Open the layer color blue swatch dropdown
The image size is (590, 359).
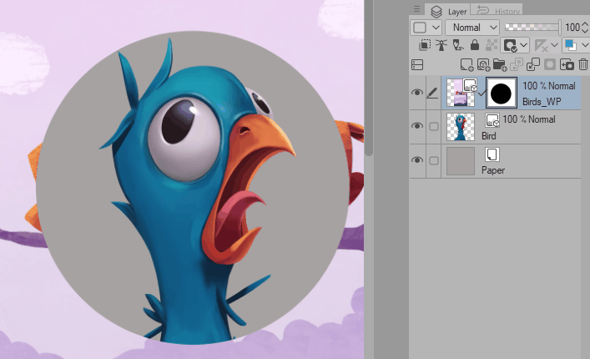click(x=575, y=45)
